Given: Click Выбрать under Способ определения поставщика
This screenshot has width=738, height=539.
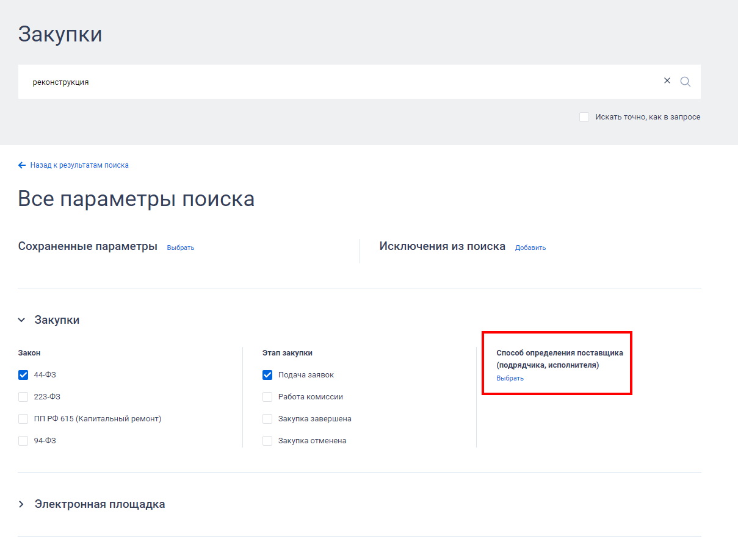Looking at the screenshot, I should click(510, 378).
